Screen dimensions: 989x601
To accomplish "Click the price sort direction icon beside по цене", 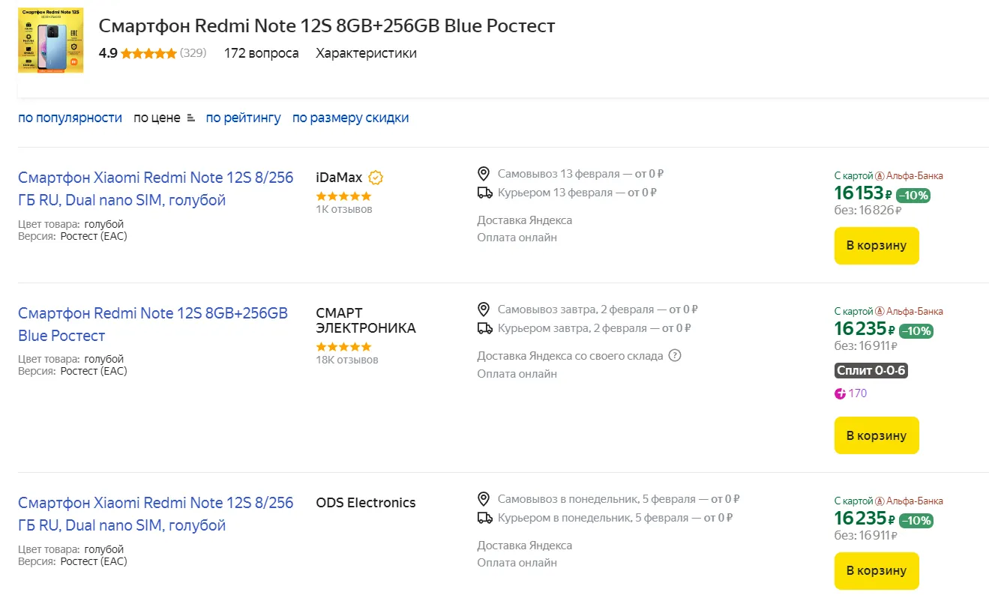I will point(190,118).
